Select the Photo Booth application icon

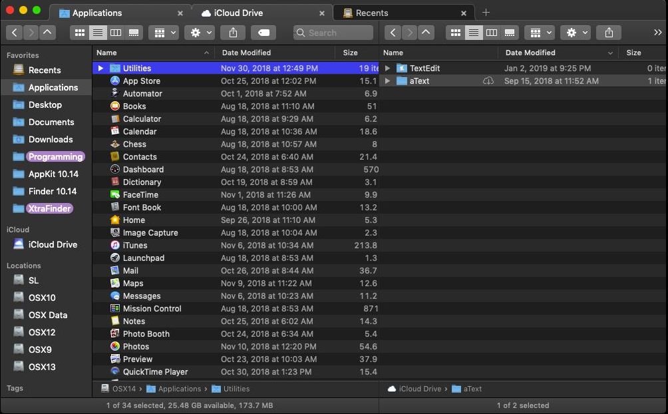pyautogui.click(x=115, y=334)
